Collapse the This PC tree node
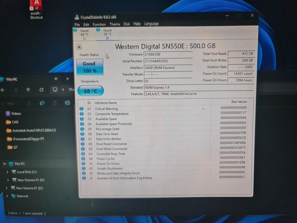This screenshot has width=297, height=223. tap(5, 163)
